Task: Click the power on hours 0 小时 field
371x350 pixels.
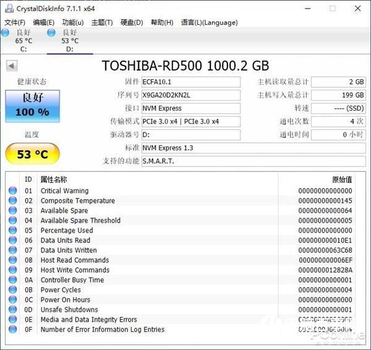Action: (339, 135)
